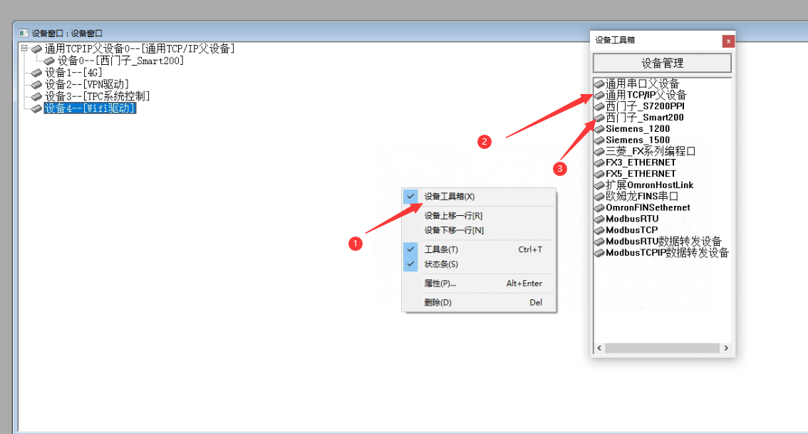
Task: Click the device icon beside 设备4--[Wifi驱动]
Action: tap(36, 109)
